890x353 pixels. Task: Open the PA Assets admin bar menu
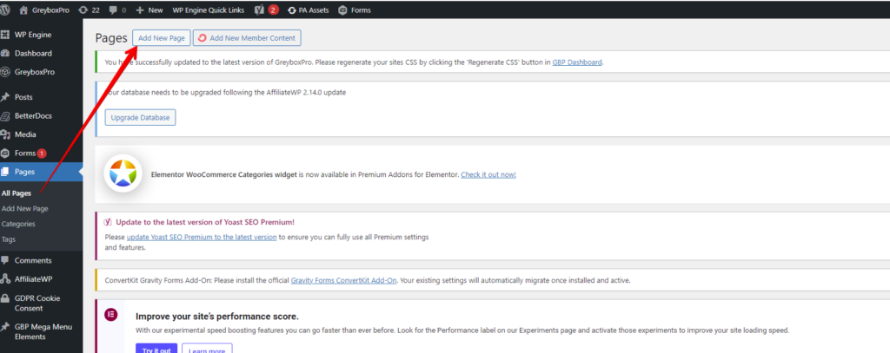(x=309, y=10)
